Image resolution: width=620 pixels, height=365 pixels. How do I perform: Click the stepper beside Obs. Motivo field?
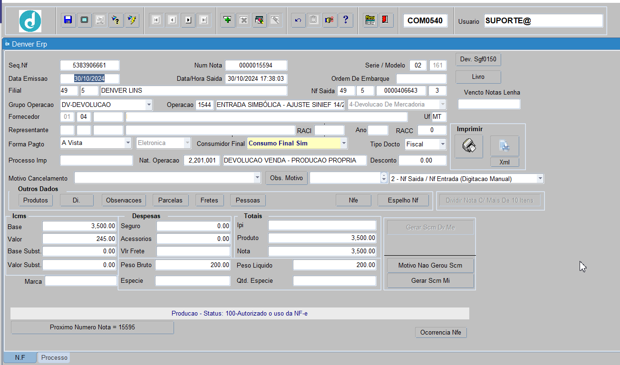(x=384, y=178)
